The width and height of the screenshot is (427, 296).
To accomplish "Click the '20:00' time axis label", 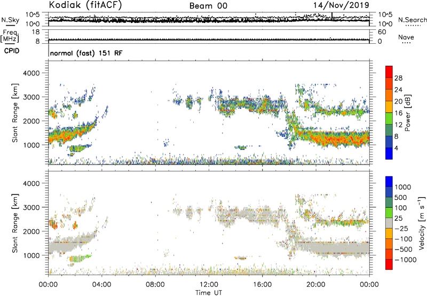I will 316,285.
